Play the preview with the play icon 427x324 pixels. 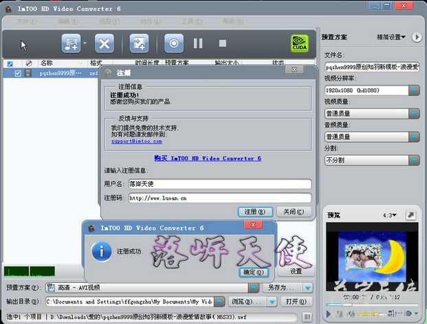pos(329,314)
